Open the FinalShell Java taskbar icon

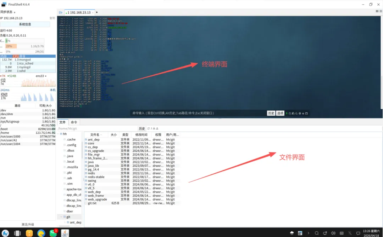tap(65, 233)
